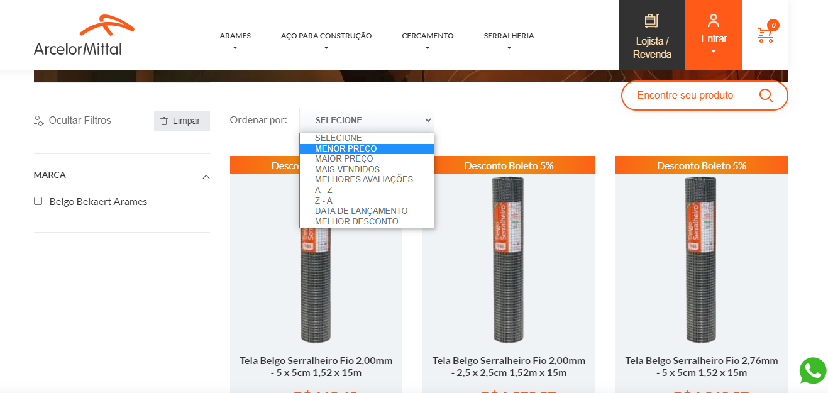This screenshot has width=828, height=393.
Task: Click the ArcelorMittal logo
Action: pos(84,35)
